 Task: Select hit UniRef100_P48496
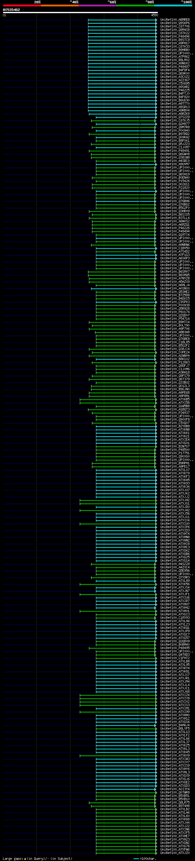(x=175, y=36)
